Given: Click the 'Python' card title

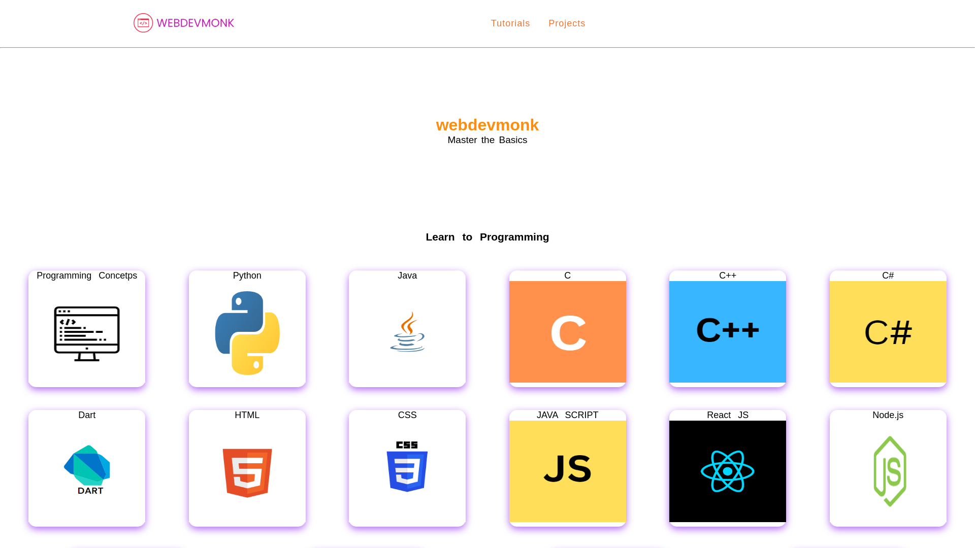Looking at the screenshot, I should [x=247, y=276].
